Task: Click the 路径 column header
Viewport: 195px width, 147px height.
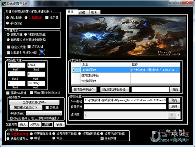Action: pyautogui.click(x=155, y=65)
